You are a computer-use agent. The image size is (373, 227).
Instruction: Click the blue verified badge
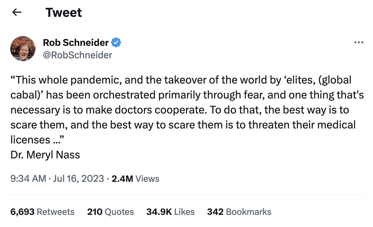coord(116,42)
